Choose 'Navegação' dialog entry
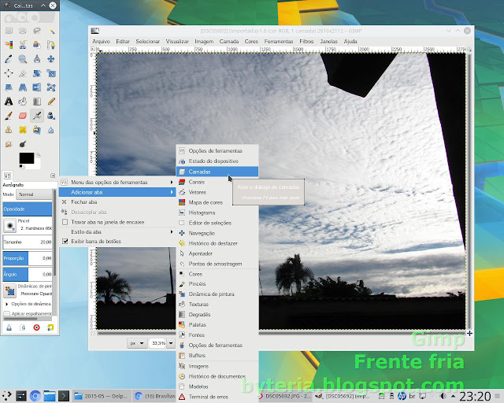 pyautogui.click(x=217, y=233)
